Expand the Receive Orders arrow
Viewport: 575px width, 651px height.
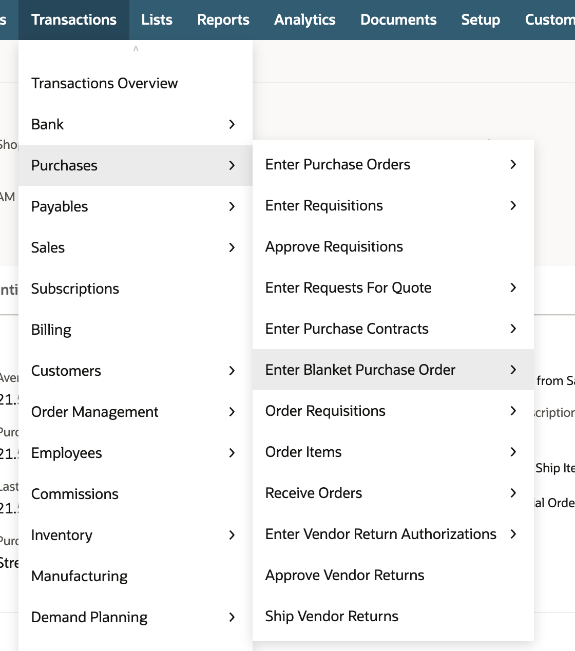point(513,493)
